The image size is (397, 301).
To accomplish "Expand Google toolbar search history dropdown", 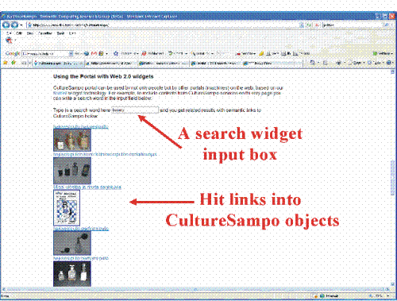I will tap(71, 54).
